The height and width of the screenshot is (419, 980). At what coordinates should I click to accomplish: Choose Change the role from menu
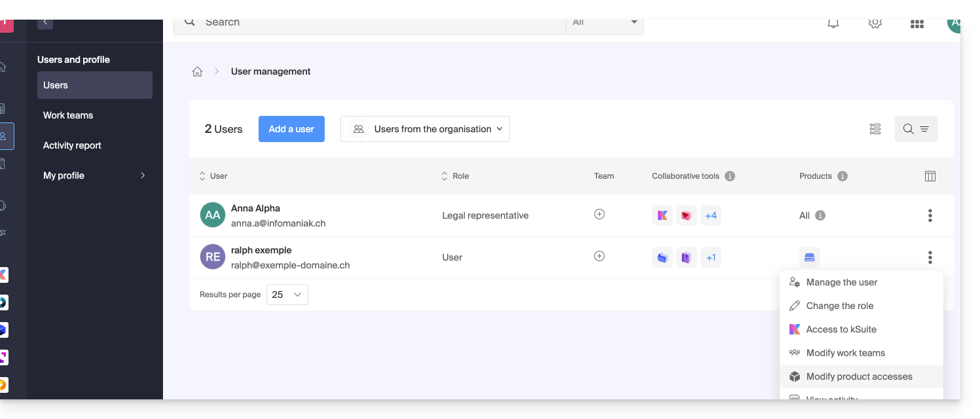point(839,306)
